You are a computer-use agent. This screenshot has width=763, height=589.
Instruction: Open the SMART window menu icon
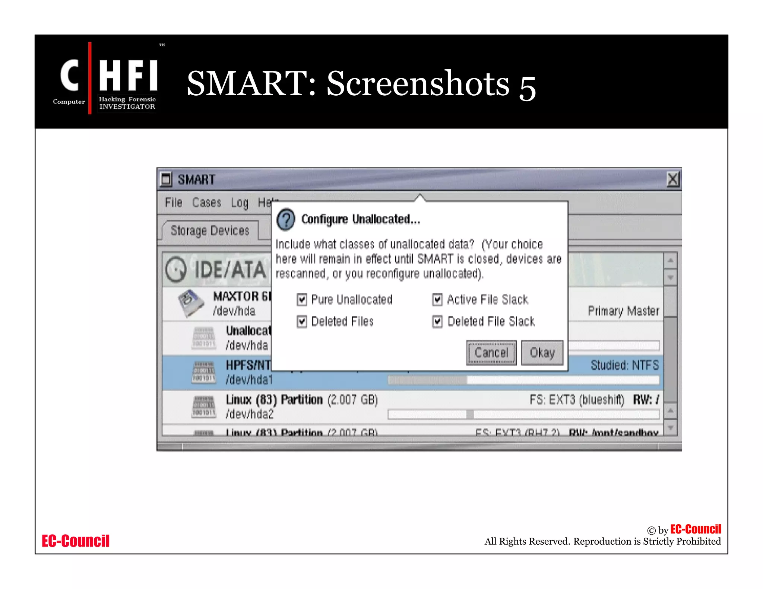166,179
